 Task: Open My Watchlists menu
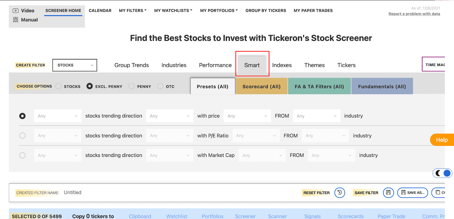click(173, 10)
